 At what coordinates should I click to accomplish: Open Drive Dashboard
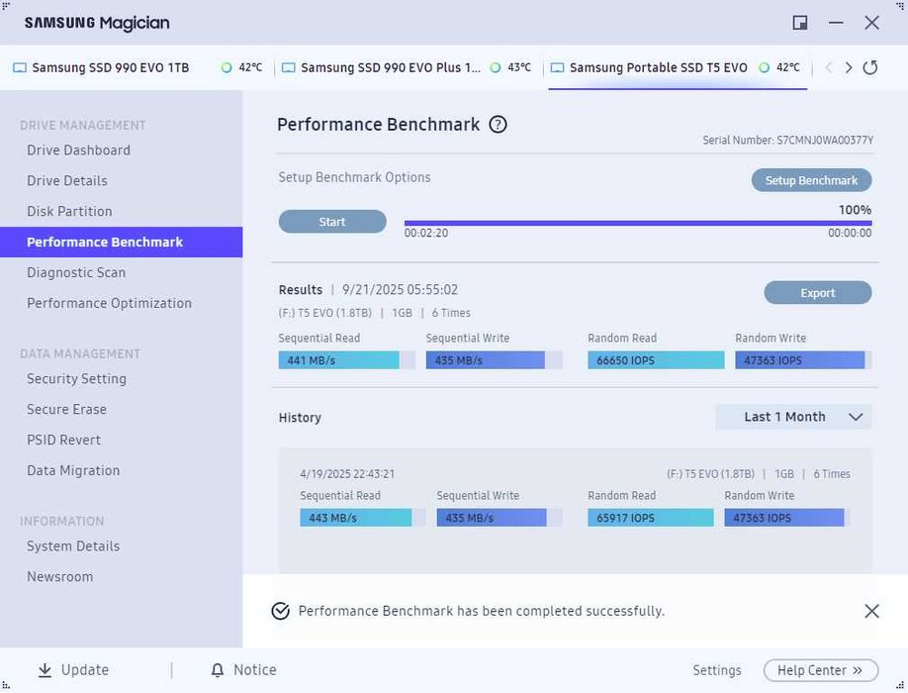(79, 150)
